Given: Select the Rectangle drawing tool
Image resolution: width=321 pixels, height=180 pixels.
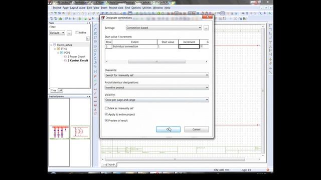Looking at the screenshot, I should (95, 37).
